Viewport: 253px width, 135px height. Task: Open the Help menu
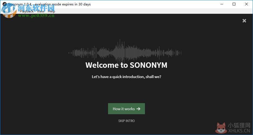click(x=51, y=11)
